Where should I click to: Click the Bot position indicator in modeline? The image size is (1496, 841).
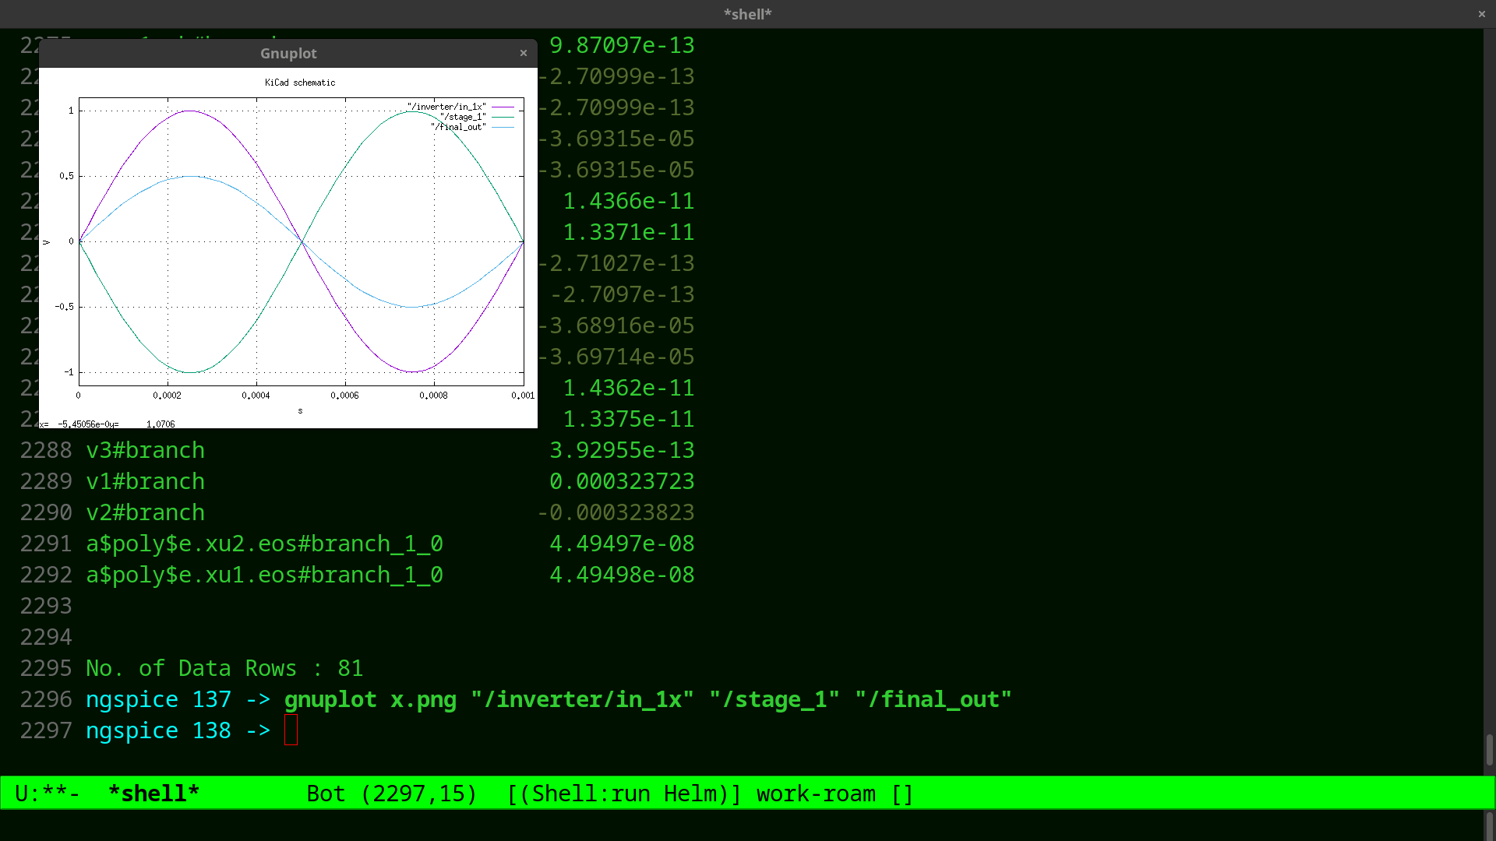[x=325, y=793]
